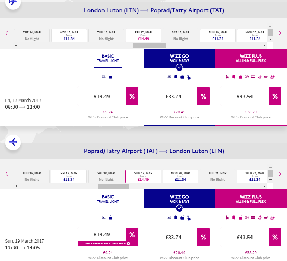This screenshot has width=287, height=261.
Task: Show earlier outbound dates with the left arrow
Action: click(6, 33)
